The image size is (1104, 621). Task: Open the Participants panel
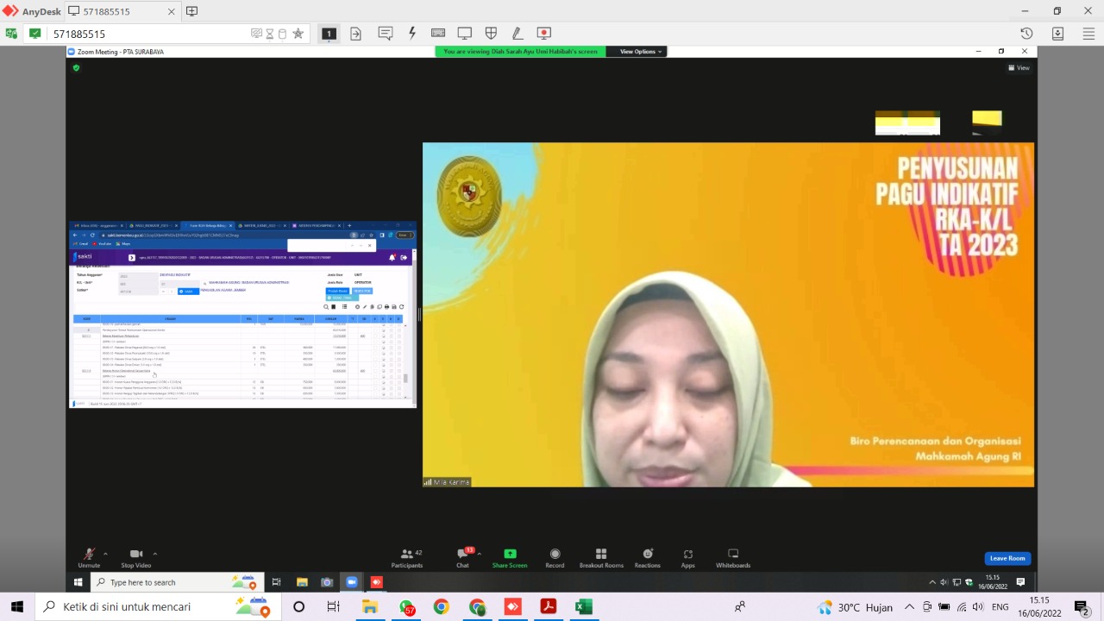[x=406, y=555]
